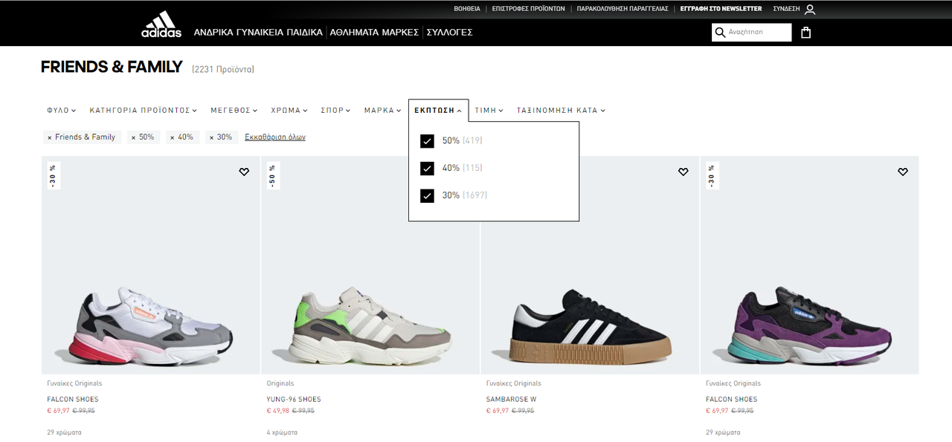952x442 pixels.
Task: Uncheck the 30% discount checkbox
Action: (x=427, y=196)
